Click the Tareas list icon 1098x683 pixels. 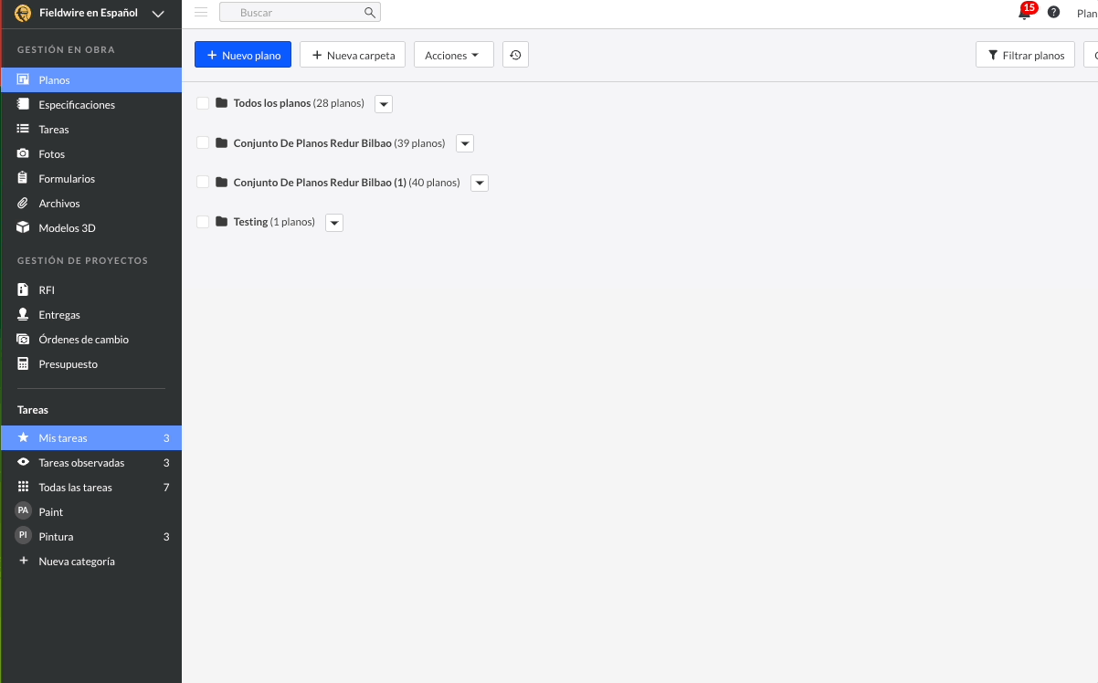[x=23, y=129]
